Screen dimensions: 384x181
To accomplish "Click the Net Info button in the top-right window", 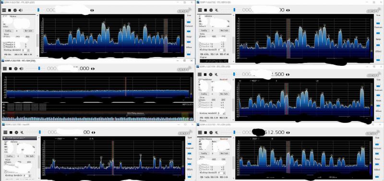I will point(224,30).
